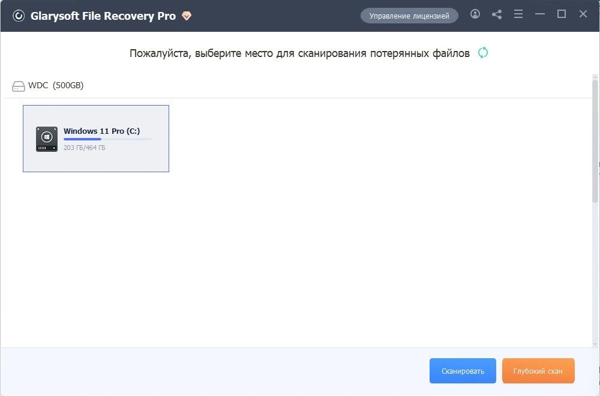The width and height of the screenshot is (600, 396).
Task: Maximize the File Recovery window
Action: click(562, 14)
